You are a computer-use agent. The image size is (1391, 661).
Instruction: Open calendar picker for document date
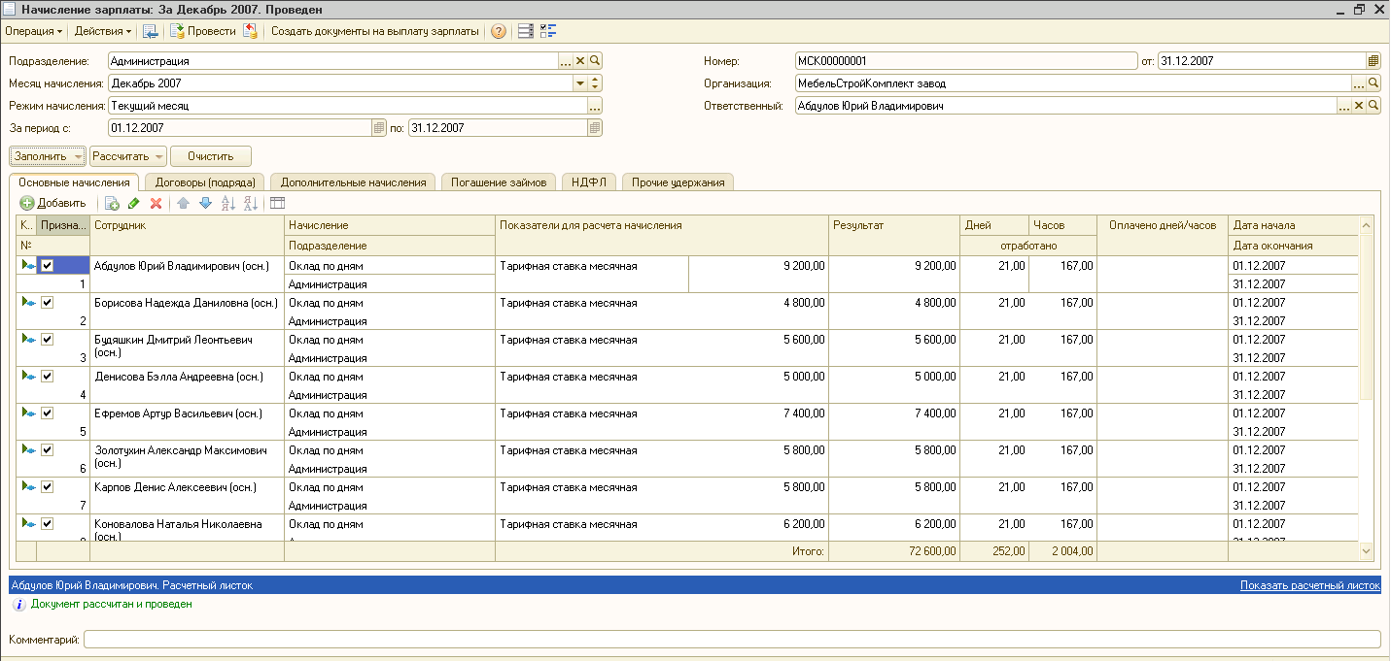coord(1374,61)
